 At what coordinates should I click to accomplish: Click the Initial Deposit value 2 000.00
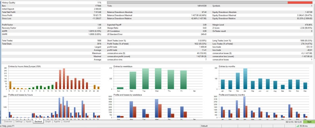pos(97,9)
